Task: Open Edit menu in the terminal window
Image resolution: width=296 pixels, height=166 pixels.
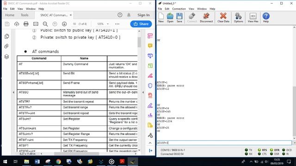Action: pos(167,9)
